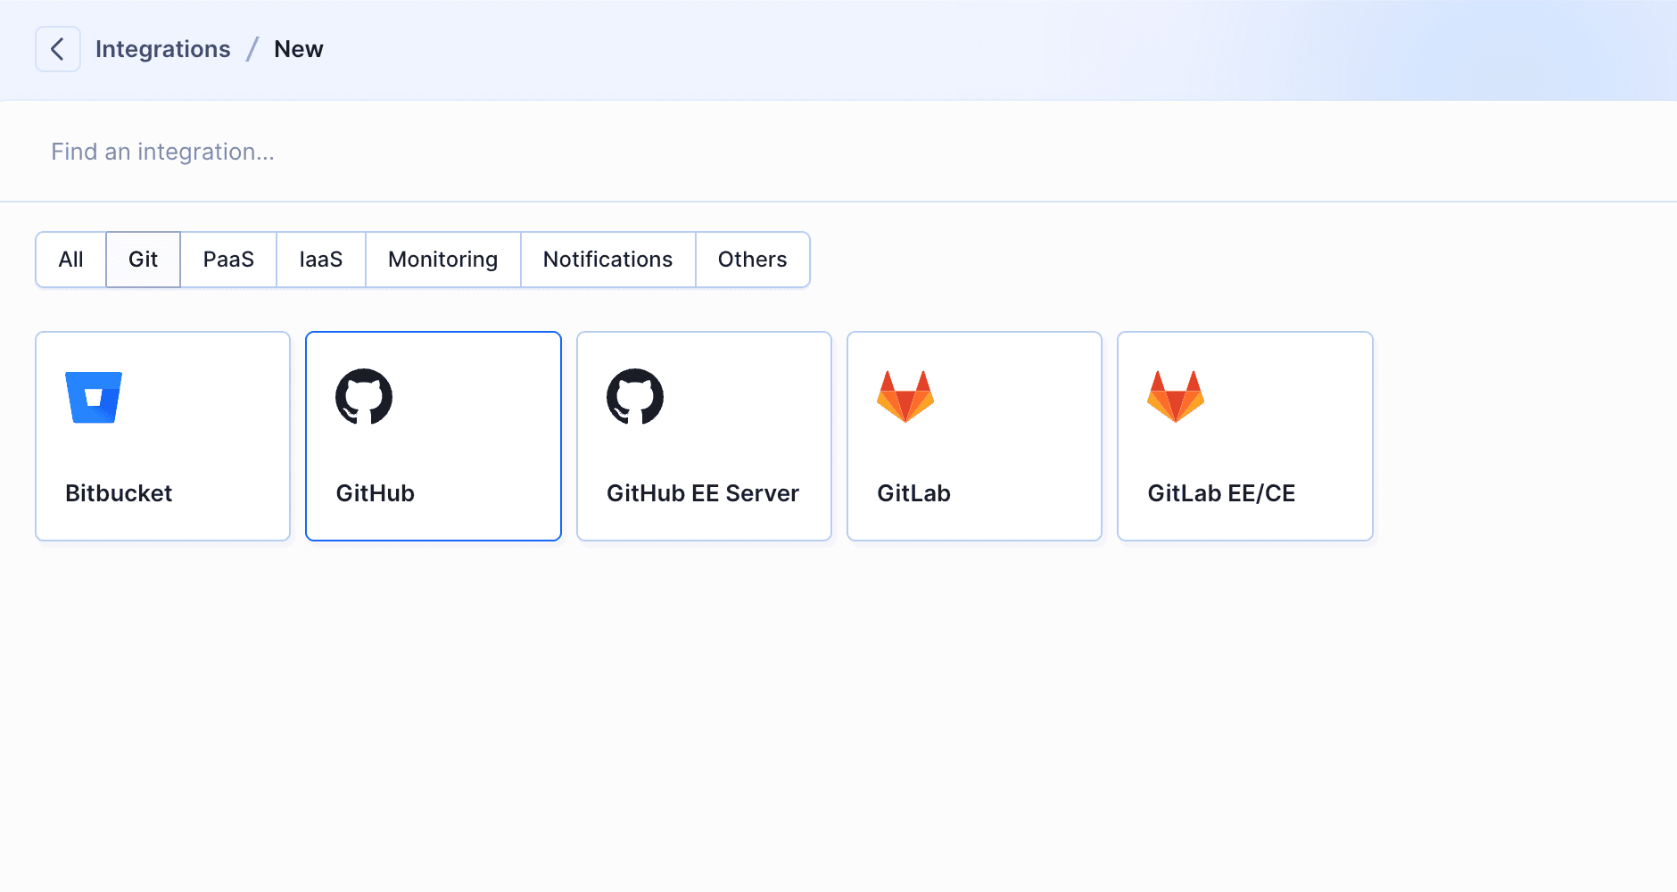Click the back arrow button
The width and height of the screenshot is (1677, 892).
coord(58,49)
